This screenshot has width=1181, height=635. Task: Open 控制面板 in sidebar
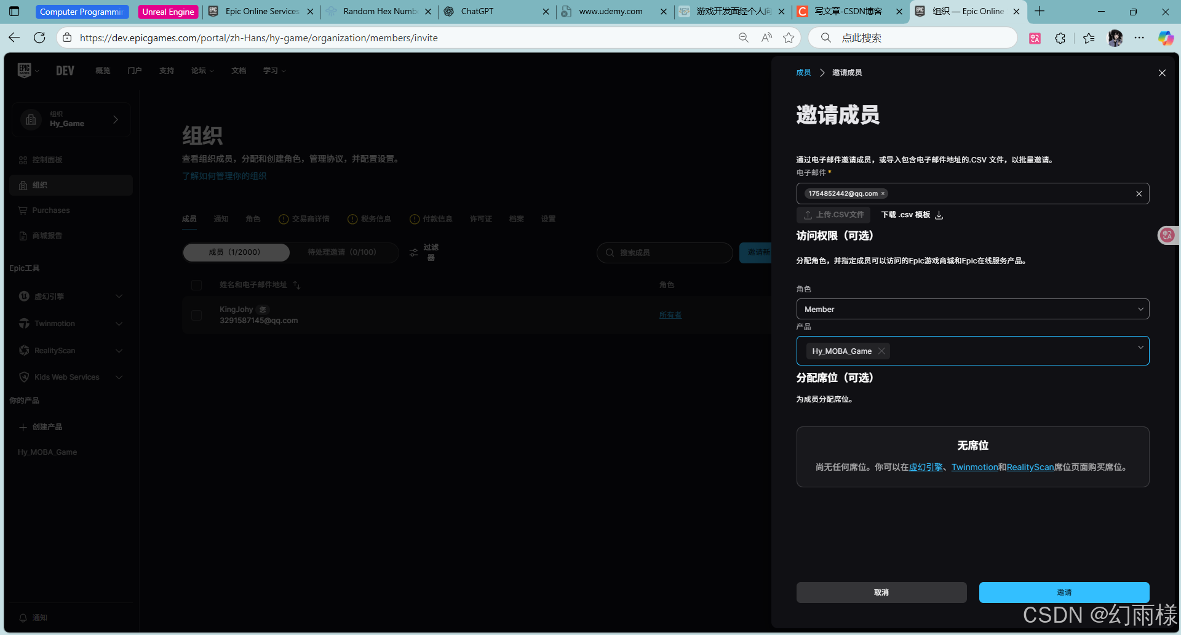point(71,160)
